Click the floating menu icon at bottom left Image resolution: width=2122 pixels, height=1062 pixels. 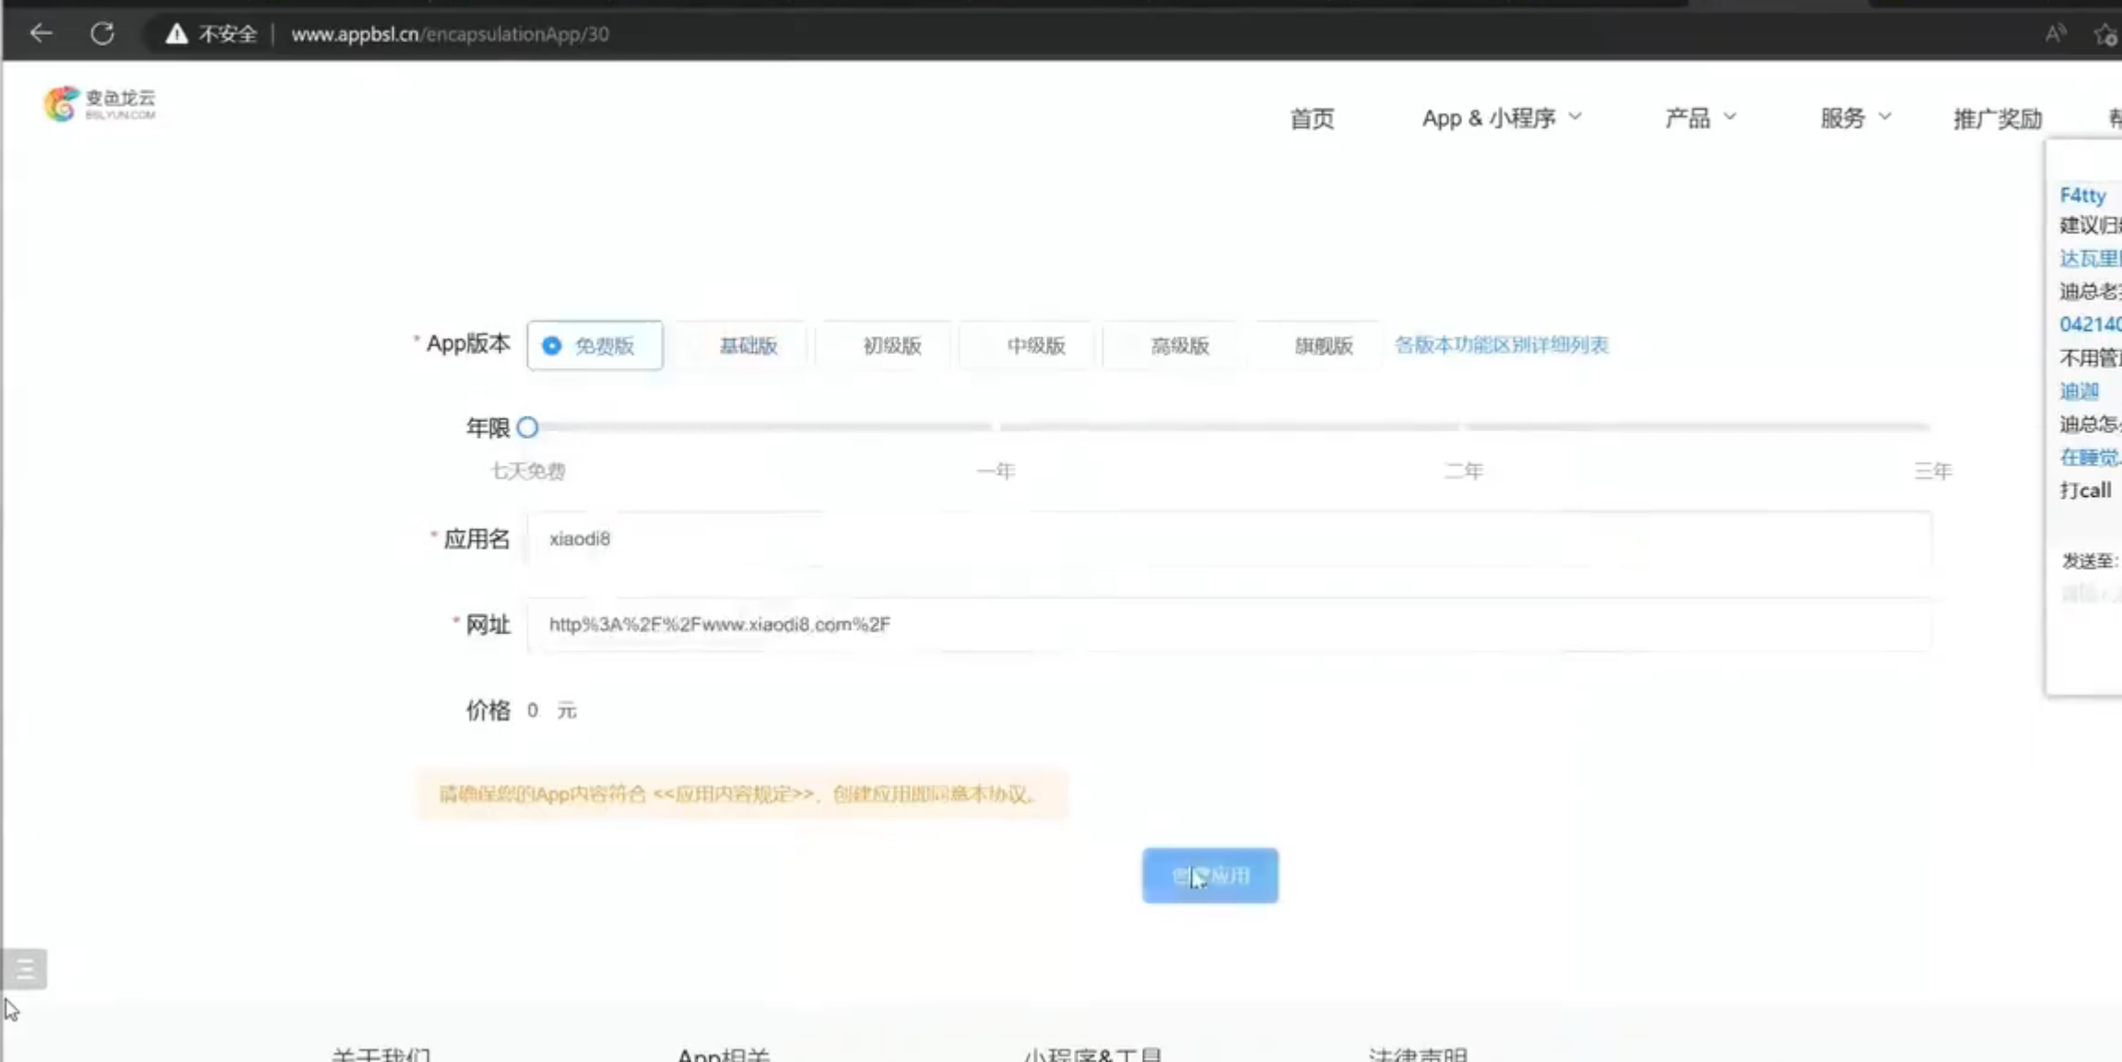tap(25, 969)
